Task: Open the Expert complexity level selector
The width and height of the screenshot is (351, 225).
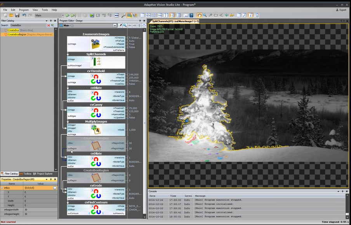Action: pyautogui.click(x=341, y=10)
